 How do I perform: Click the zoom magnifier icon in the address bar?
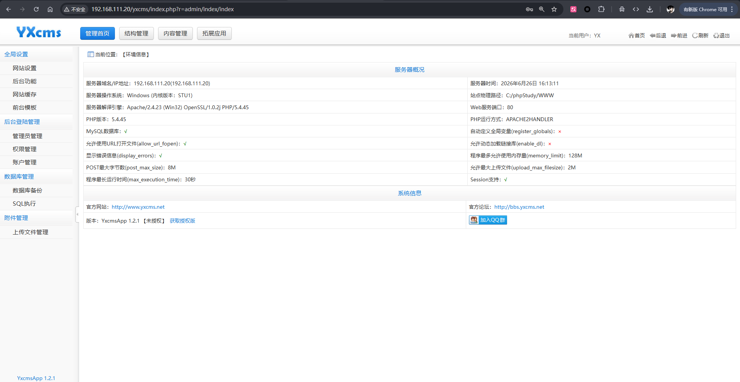tap(542, 9)
